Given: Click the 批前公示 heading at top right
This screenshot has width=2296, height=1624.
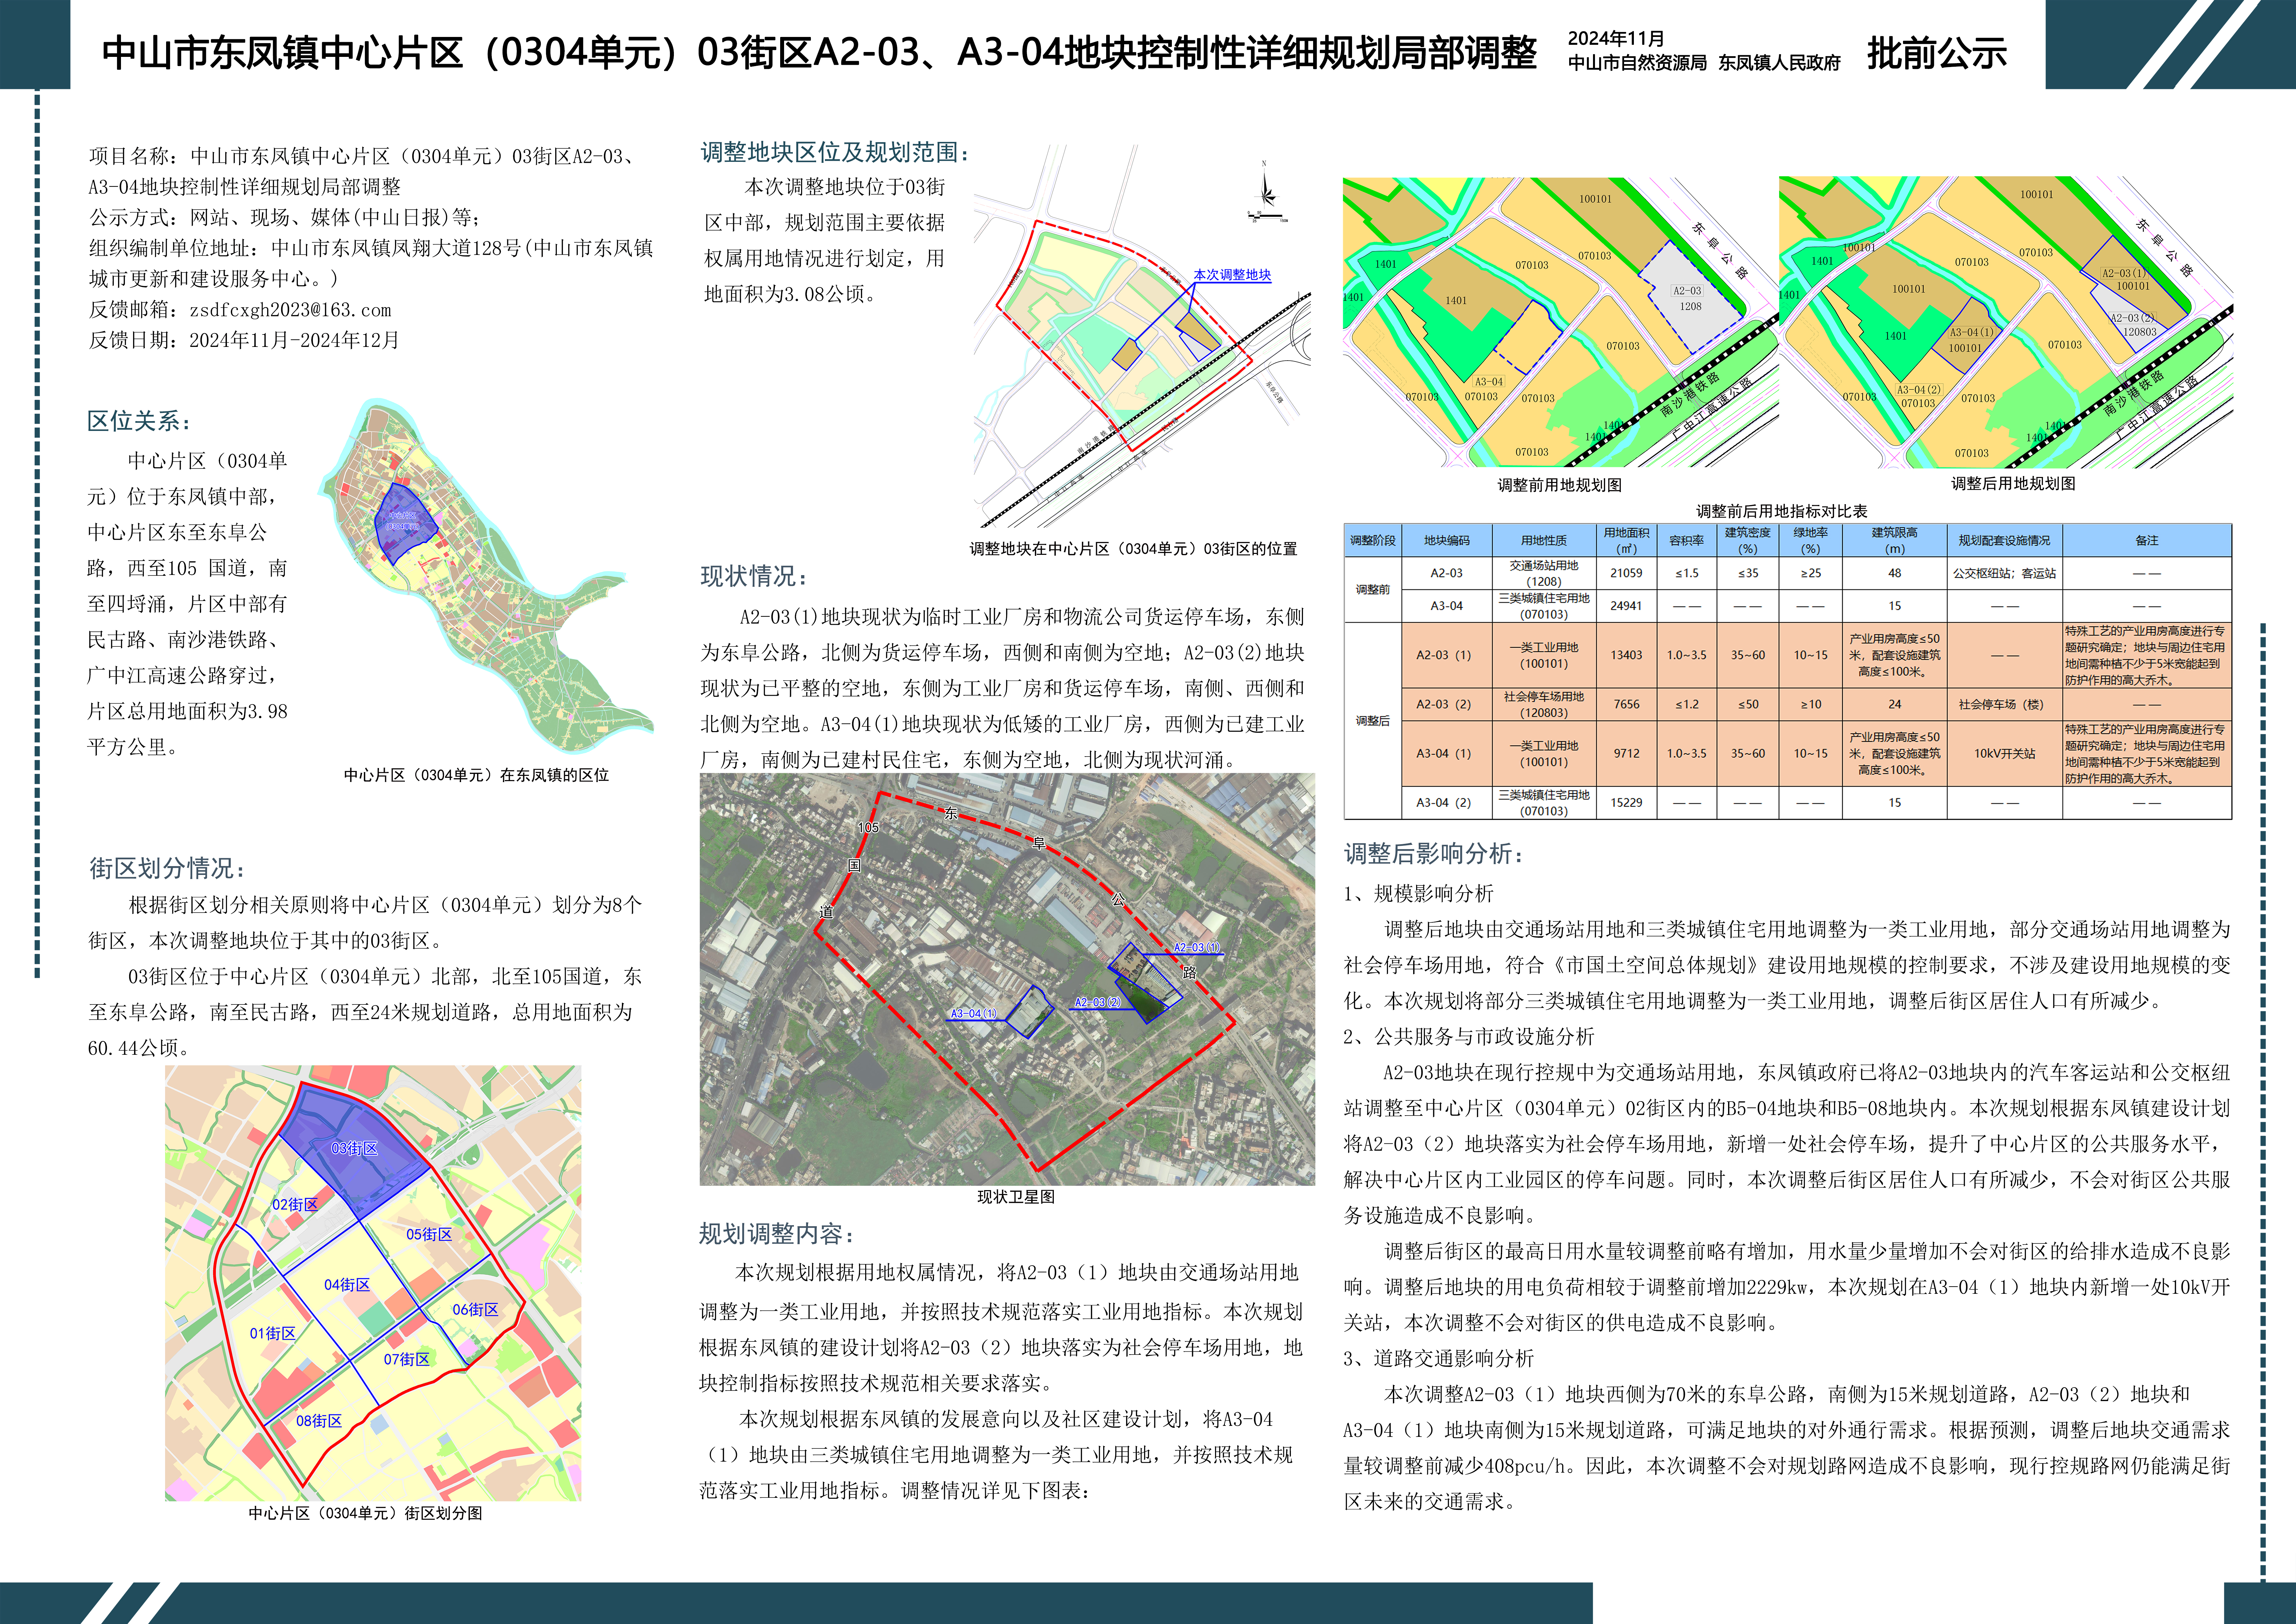Looking at the screenshot, I should pyautogui.click(x=1937, y=53).
